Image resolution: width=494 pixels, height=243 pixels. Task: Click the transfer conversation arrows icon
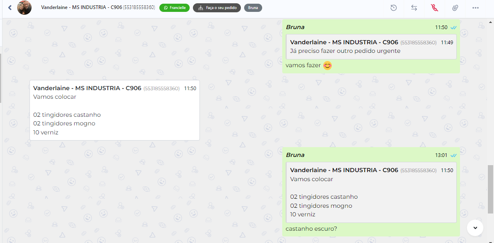tap(414, 8)
